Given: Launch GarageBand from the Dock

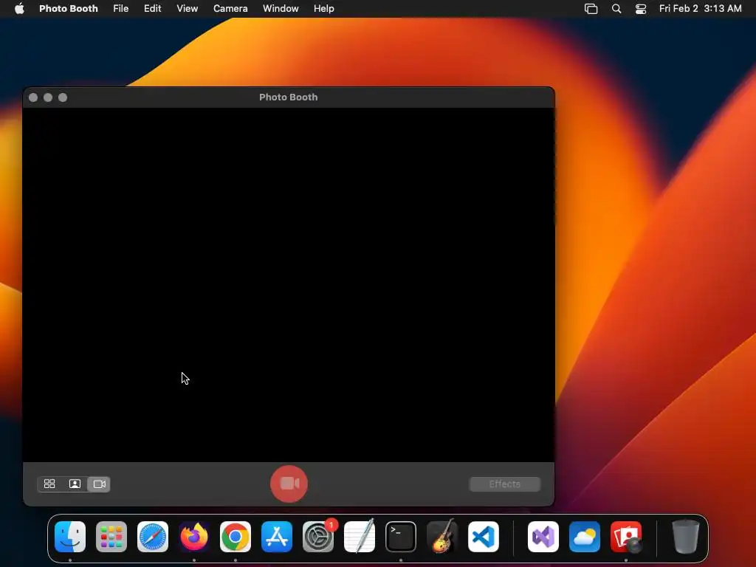Looking at the screenshot, I should pyautogui.click(x=442, y=537).
